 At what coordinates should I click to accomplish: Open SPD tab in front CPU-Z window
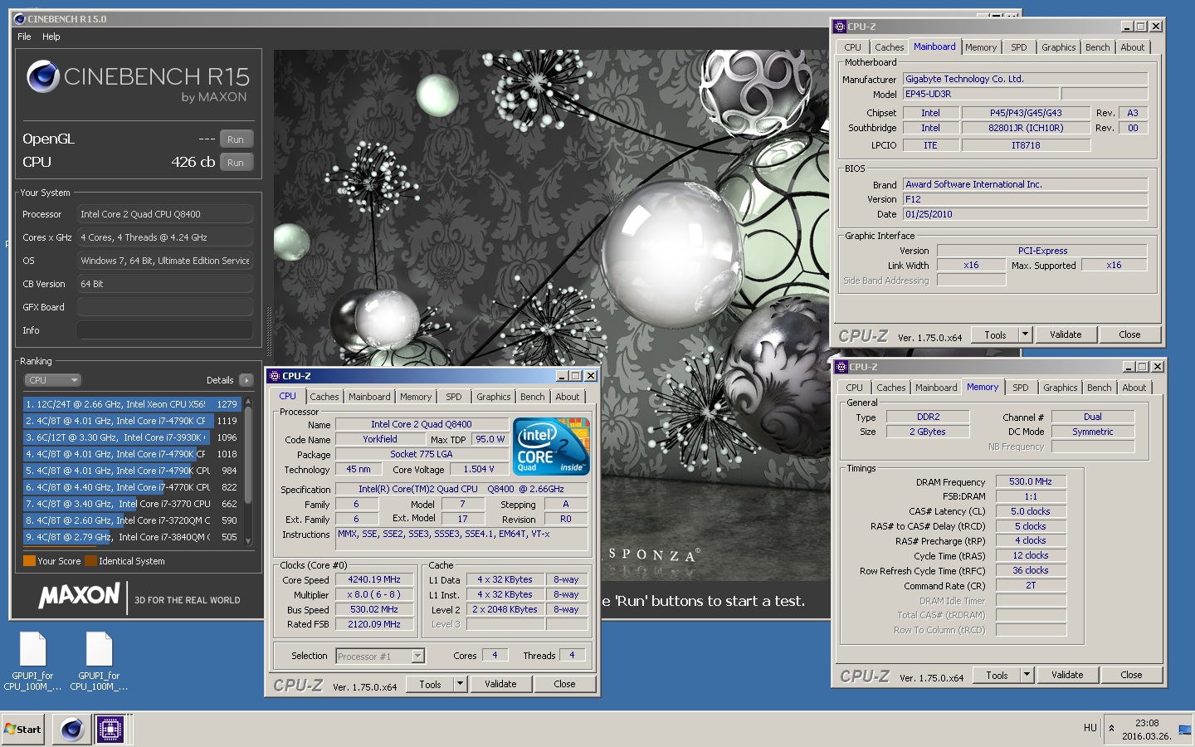tap(454, 397)
